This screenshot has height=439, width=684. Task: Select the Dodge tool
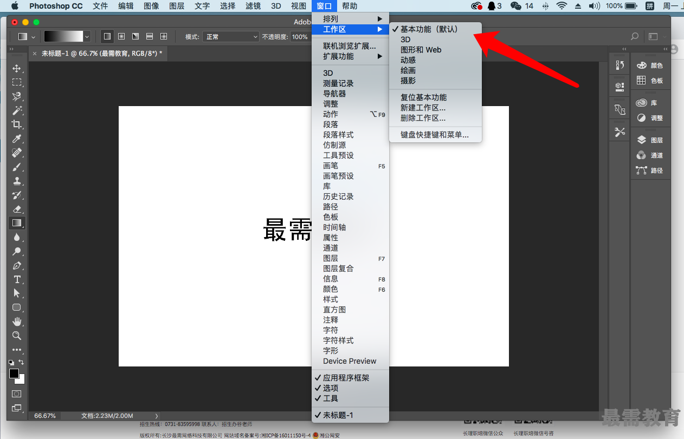click(x=17, y=251)
